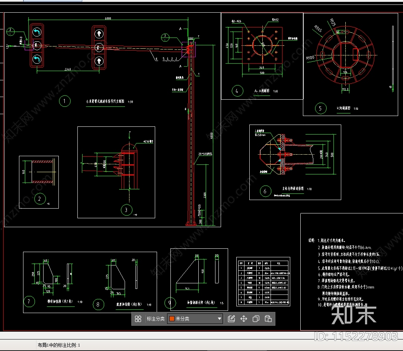Click the circled number 6 connection detail marker
403x351 pixels.
click(x=265, y=191)
